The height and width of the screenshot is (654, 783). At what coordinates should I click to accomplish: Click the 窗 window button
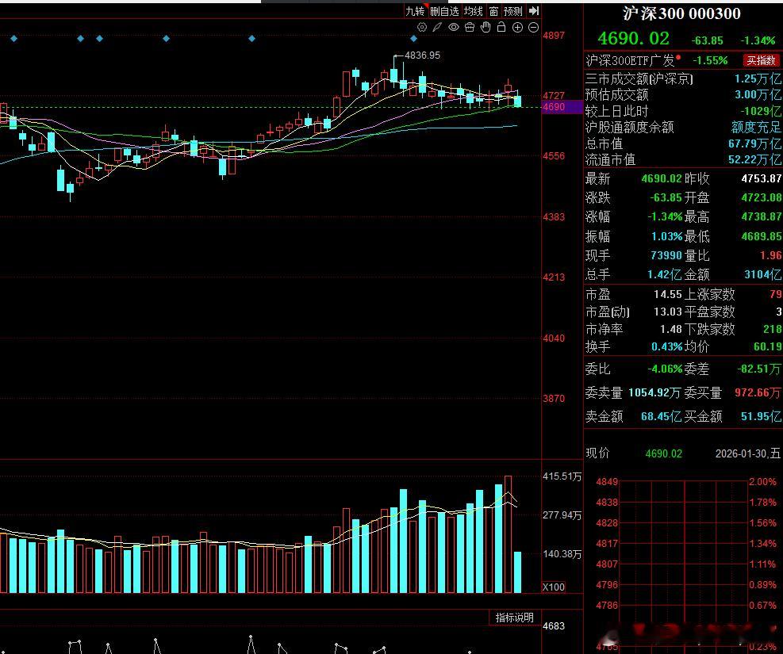[x=494, y=11]
